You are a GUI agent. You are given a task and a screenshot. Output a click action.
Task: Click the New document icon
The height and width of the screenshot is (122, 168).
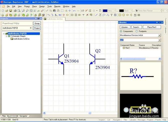[3, 11]
